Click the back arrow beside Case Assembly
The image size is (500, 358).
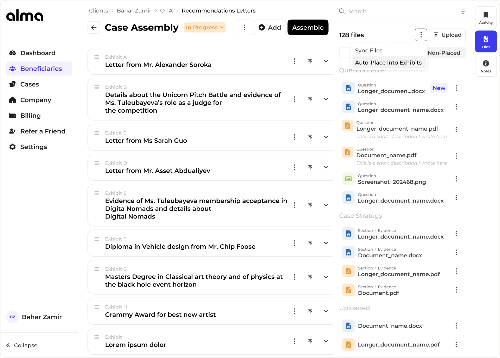[x=94, y=27]
